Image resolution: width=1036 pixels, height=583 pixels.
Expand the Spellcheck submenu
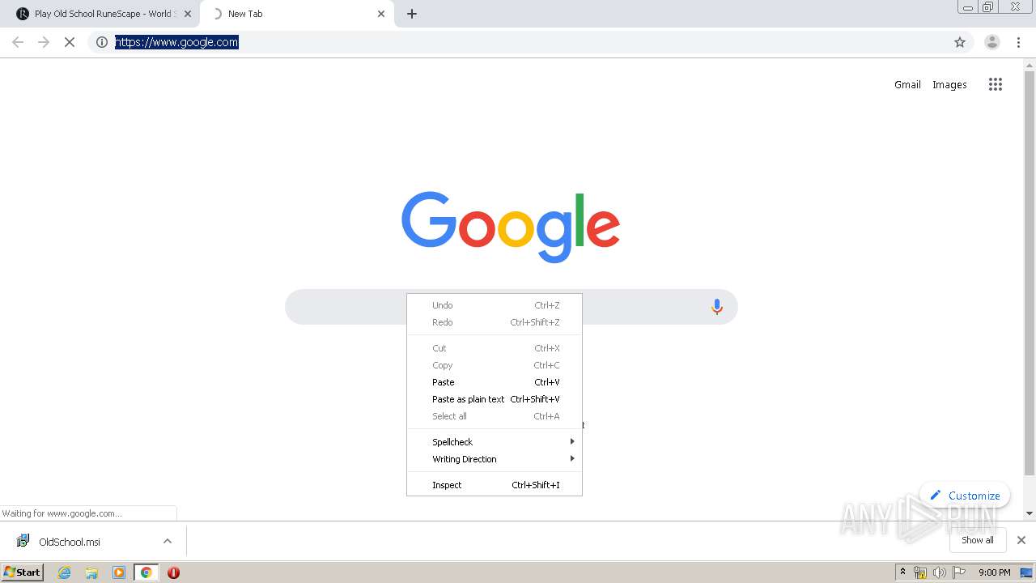[494, 442]
